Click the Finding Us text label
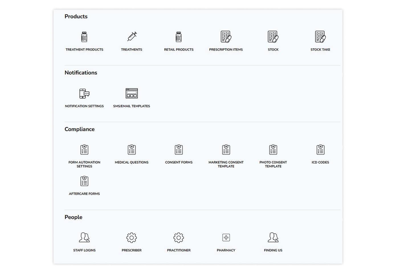396x273 pixels. pyautogui.click(x=273, y=250)
